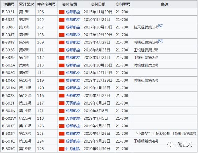Click the flag icon beside 中飞通航
198x153 pixels.
pyautogui.click(x=62, y=149)
